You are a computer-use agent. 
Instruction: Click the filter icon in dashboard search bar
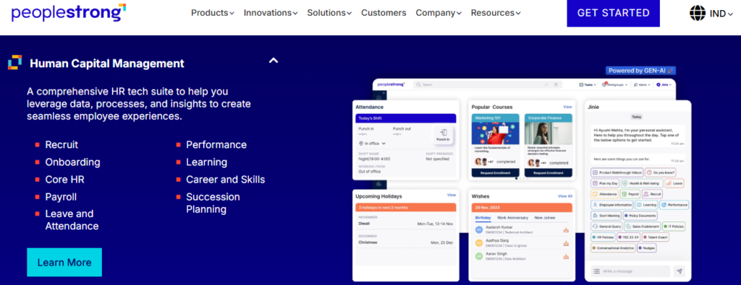(555, 85)
